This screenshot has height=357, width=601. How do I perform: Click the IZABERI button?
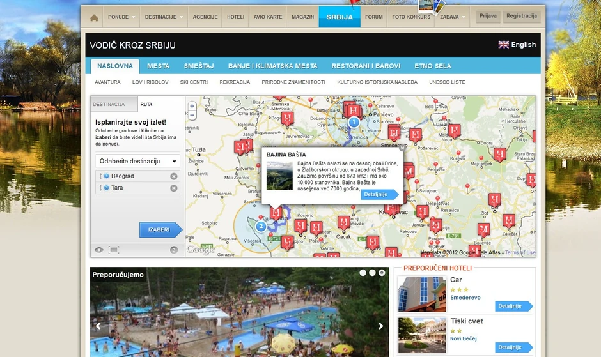click(x=160, y=230)
